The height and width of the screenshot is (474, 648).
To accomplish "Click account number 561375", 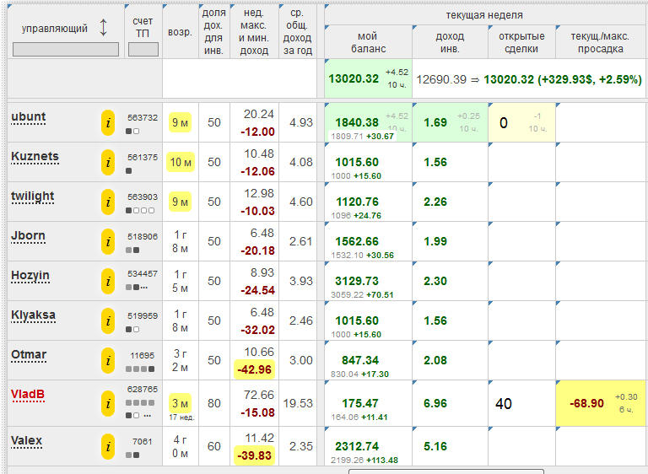I will click(x=143, y=158).
